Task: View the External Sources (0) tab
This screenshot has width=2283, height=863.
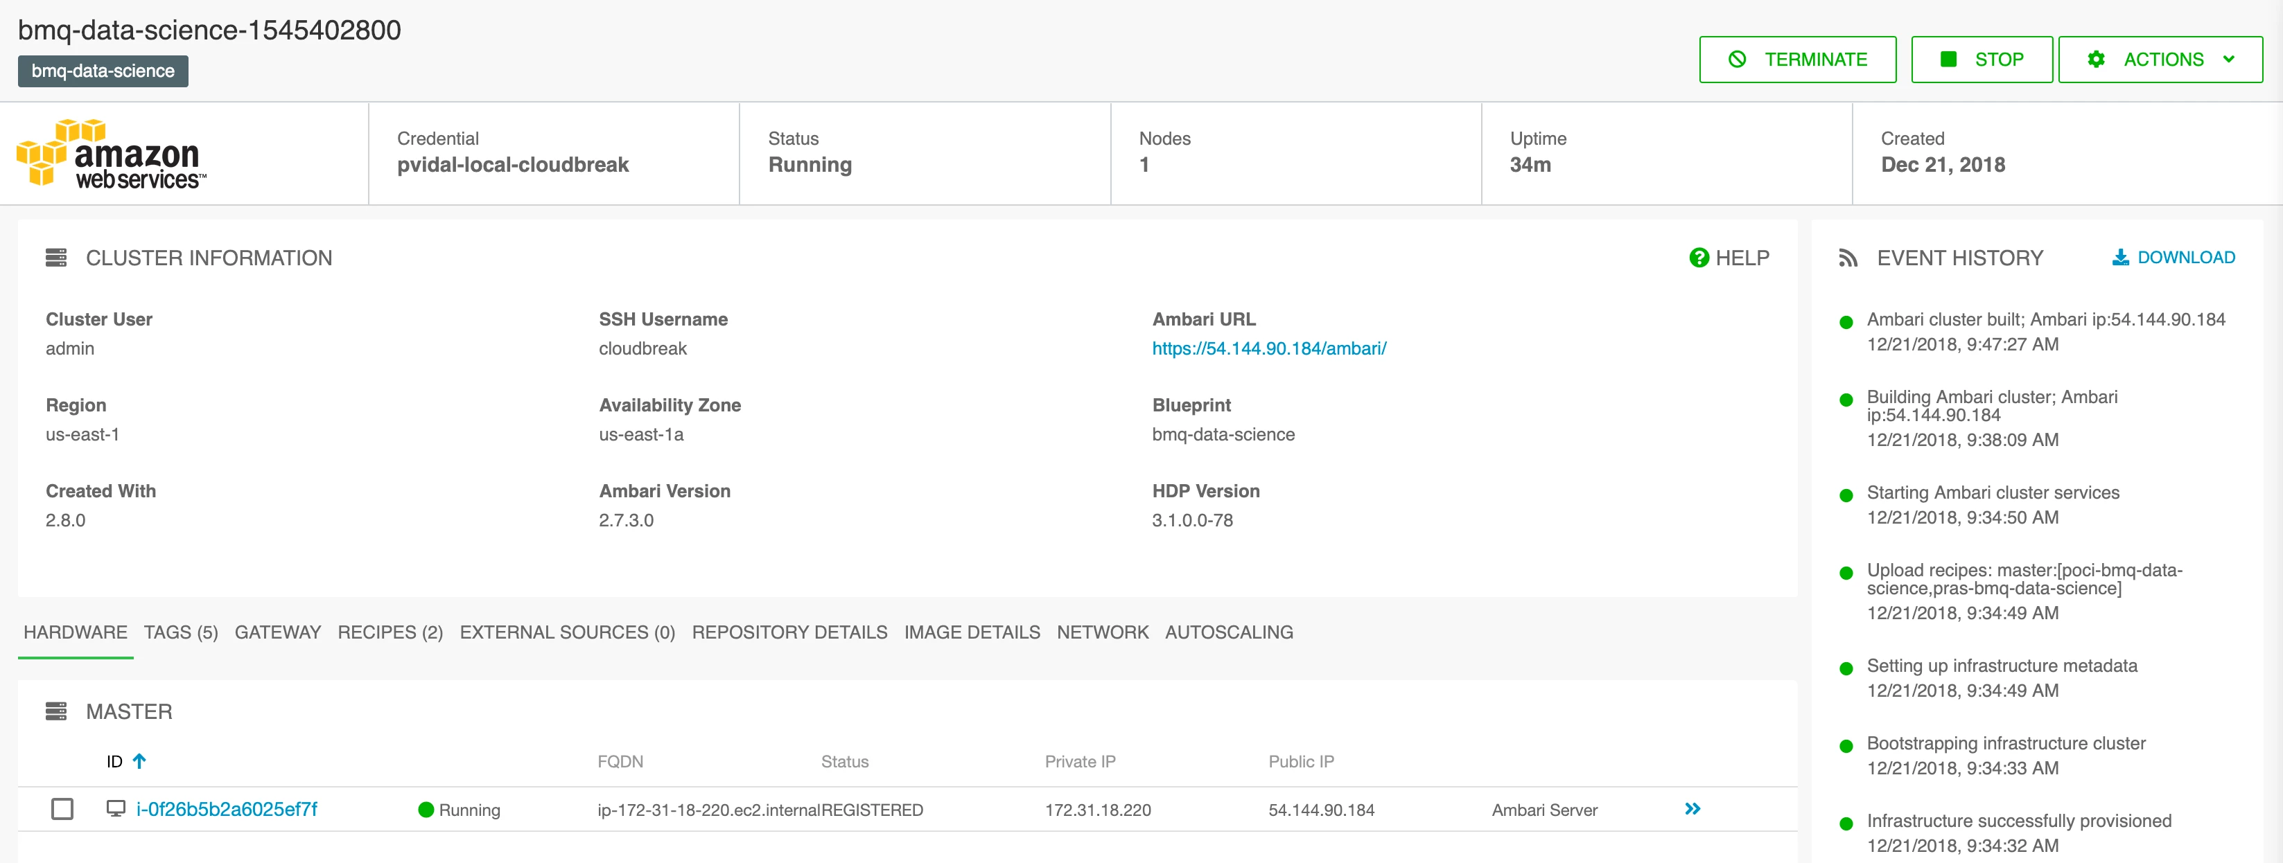Action: (x=567, y=632)
